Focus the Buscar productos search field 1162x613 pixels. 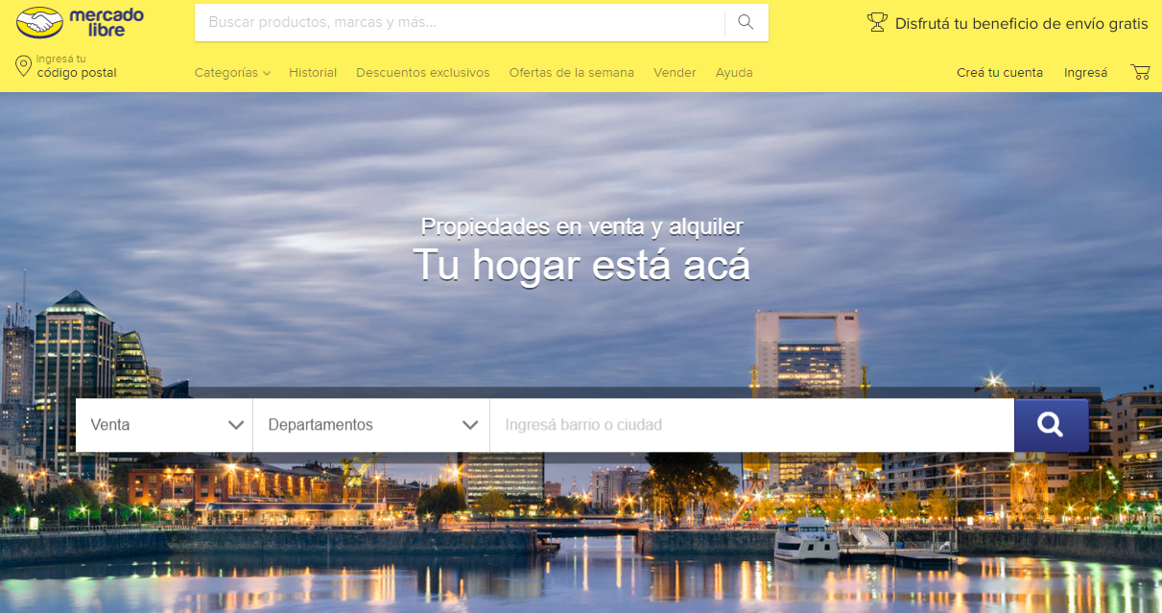point(460,22)
